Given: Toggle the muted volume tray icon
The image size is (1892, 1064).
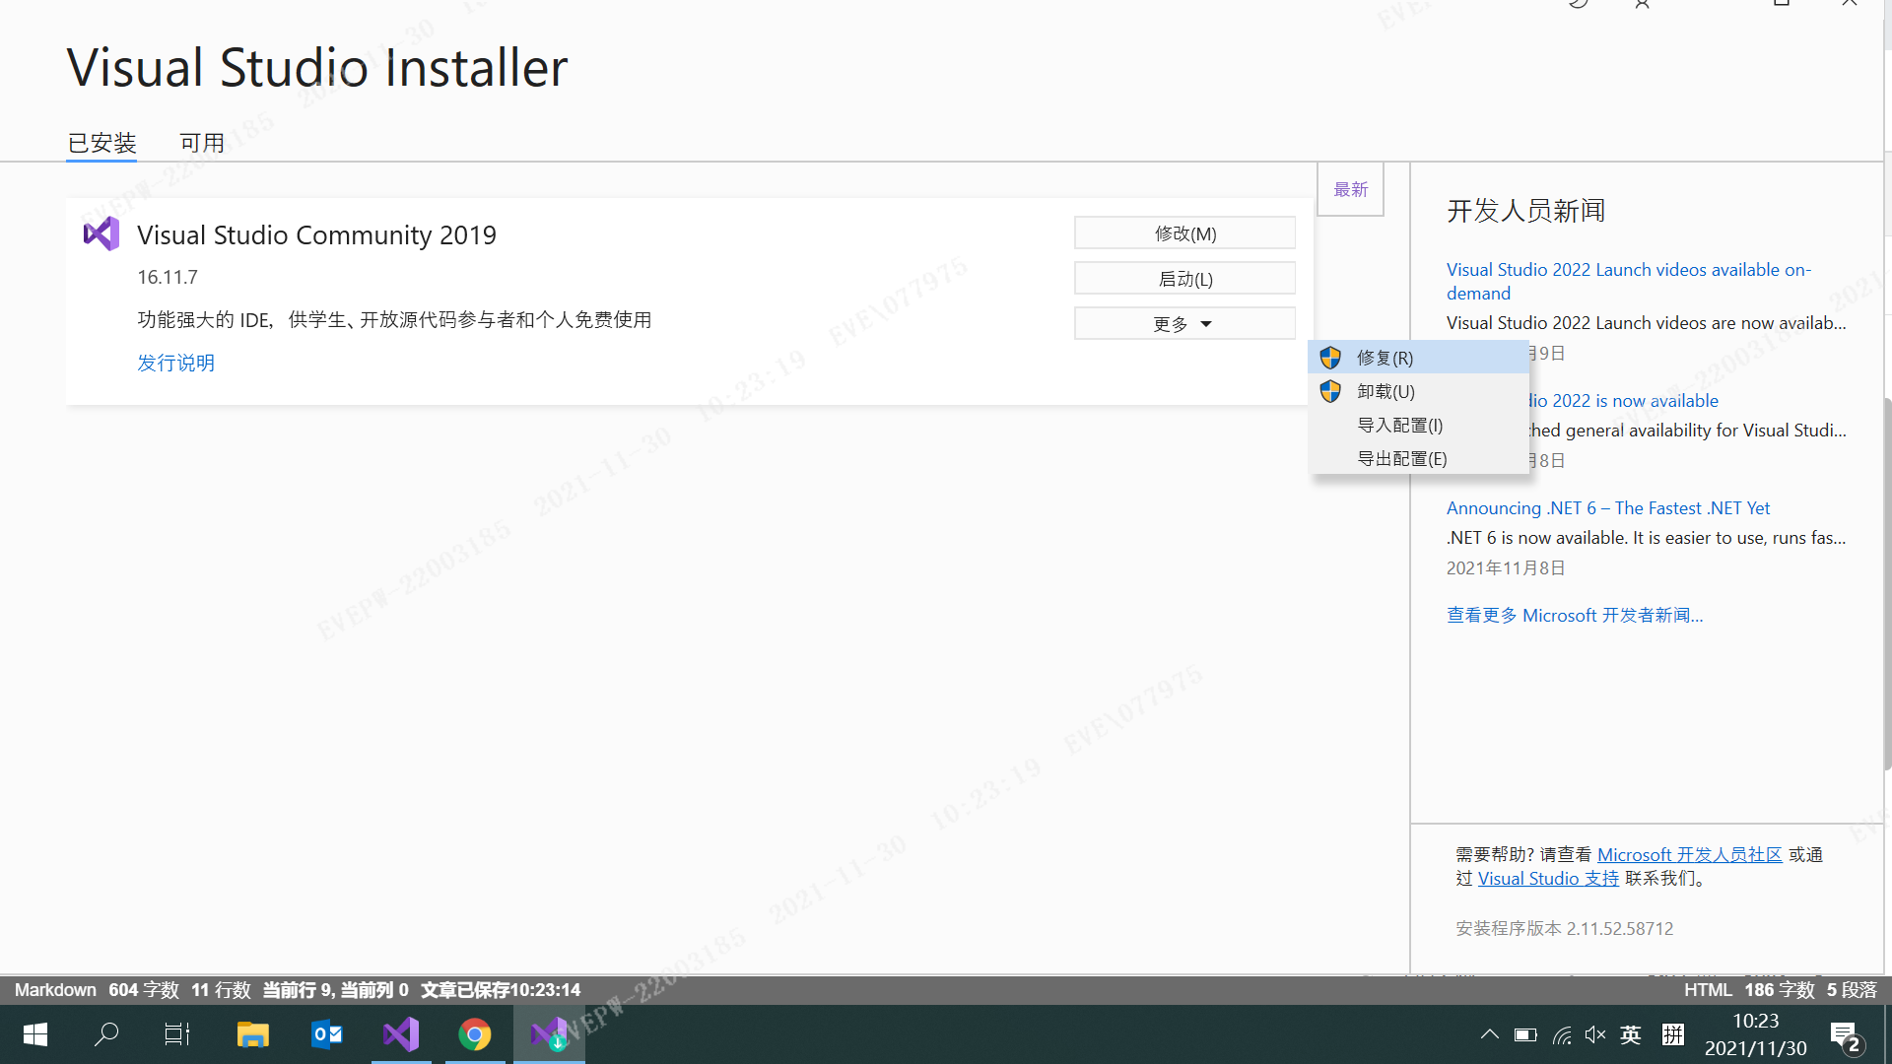Looking at the screenshot, I should tap(1594, 1034).
